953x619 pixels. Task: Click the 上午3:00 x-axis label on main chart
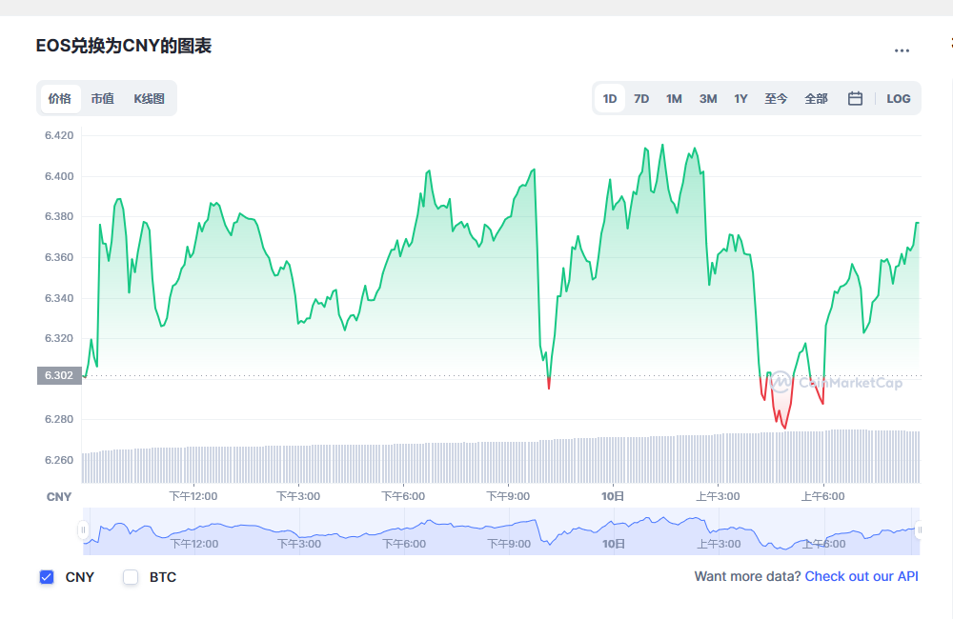click(x=719, y=496)
